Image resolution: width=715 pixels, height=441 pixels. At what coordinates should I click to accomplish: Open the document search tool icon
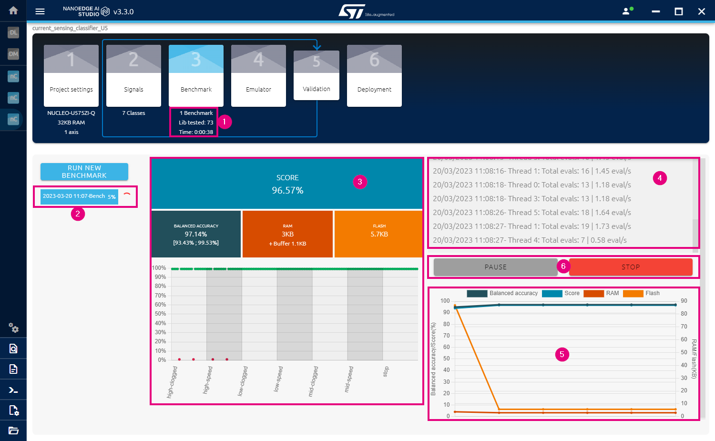(13, 349)
